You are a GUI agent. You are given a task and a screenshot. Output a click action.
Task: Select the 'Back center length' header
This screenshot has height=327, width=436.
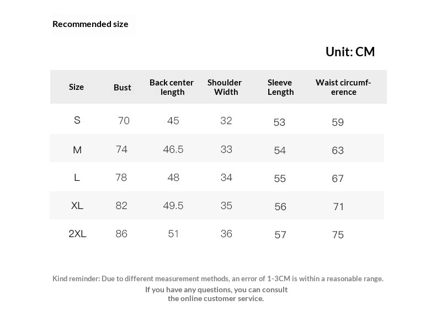(x=172, y=87)
